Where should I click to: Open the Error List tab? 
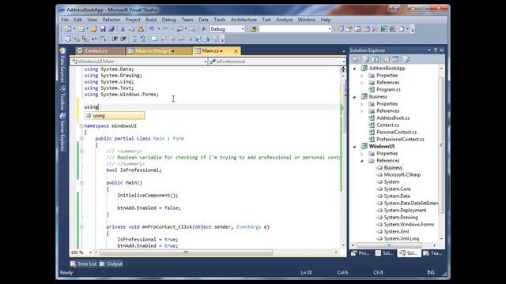(x=84, y=264)
